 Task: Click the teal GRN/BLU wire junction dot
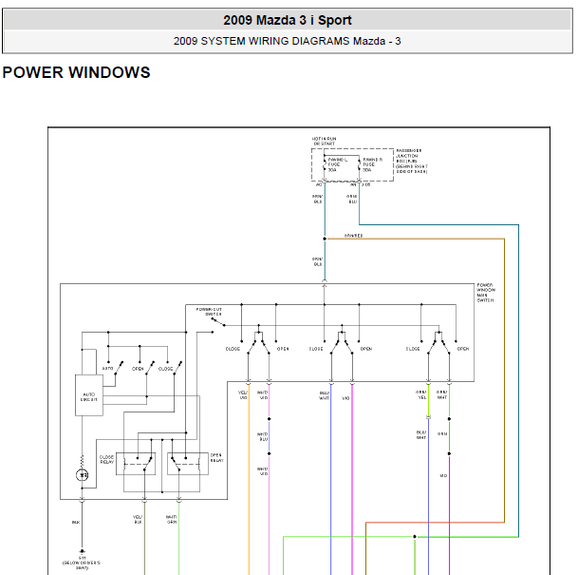415,537
